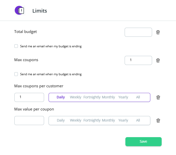
Task: Focus the Total budget input field
Action: tap(138, 32)
